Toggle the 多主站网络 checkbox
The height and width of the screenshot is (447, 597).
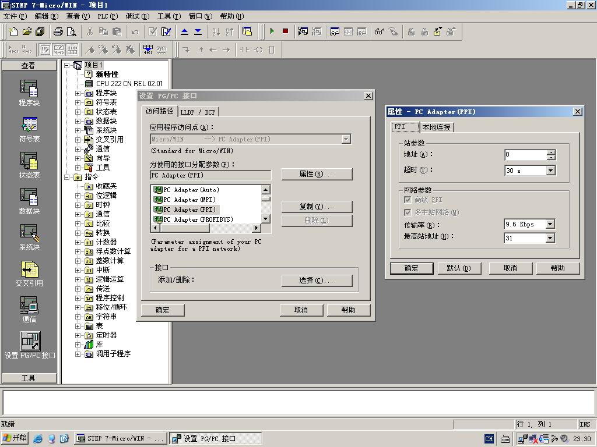408,212
